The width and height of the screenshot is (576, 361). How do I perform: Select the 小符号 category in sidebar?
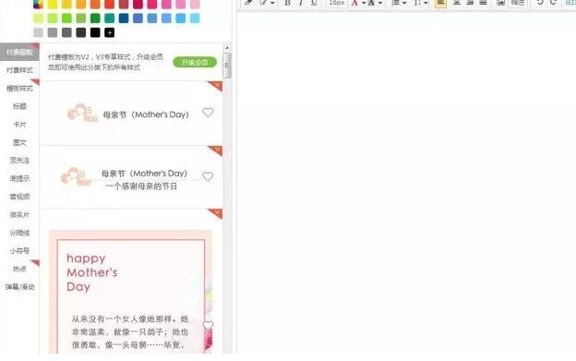point(19,251)
